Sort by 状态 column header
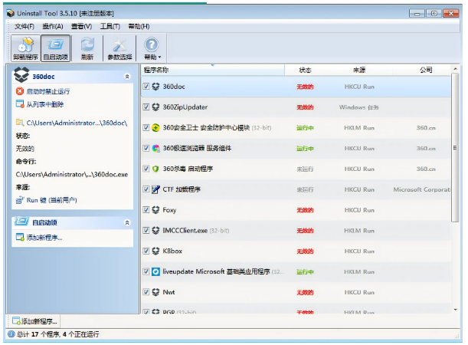Screen dimensions: 468x345 coord(305,71)
